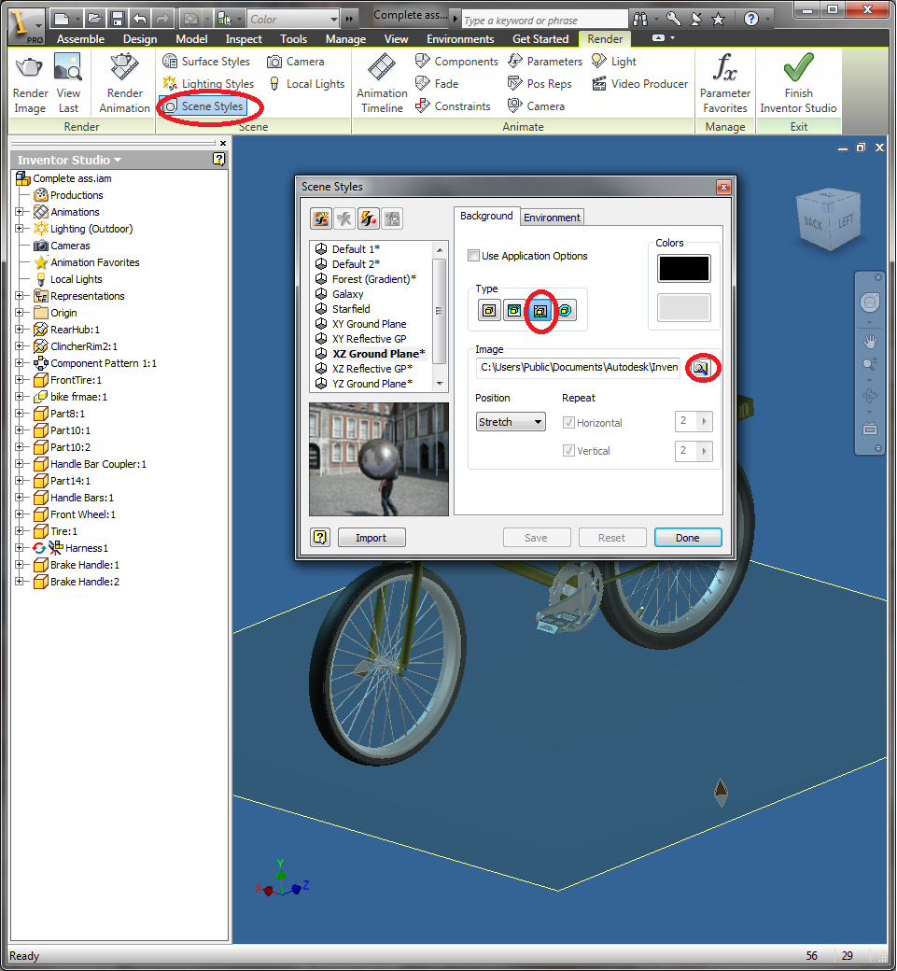This screenshot has width=897, height=971.
Task: Toggle the Horizontal repeat checkbox
Action: point(568,422)
